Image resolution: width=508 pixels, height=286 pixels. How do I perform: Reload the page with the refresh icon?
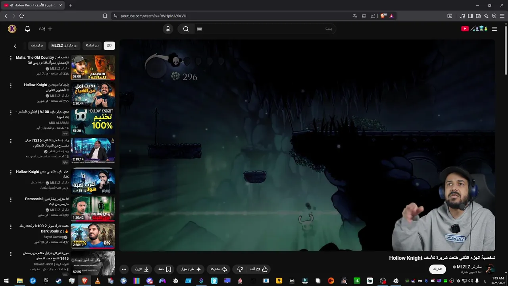click(x=21, y=16)
